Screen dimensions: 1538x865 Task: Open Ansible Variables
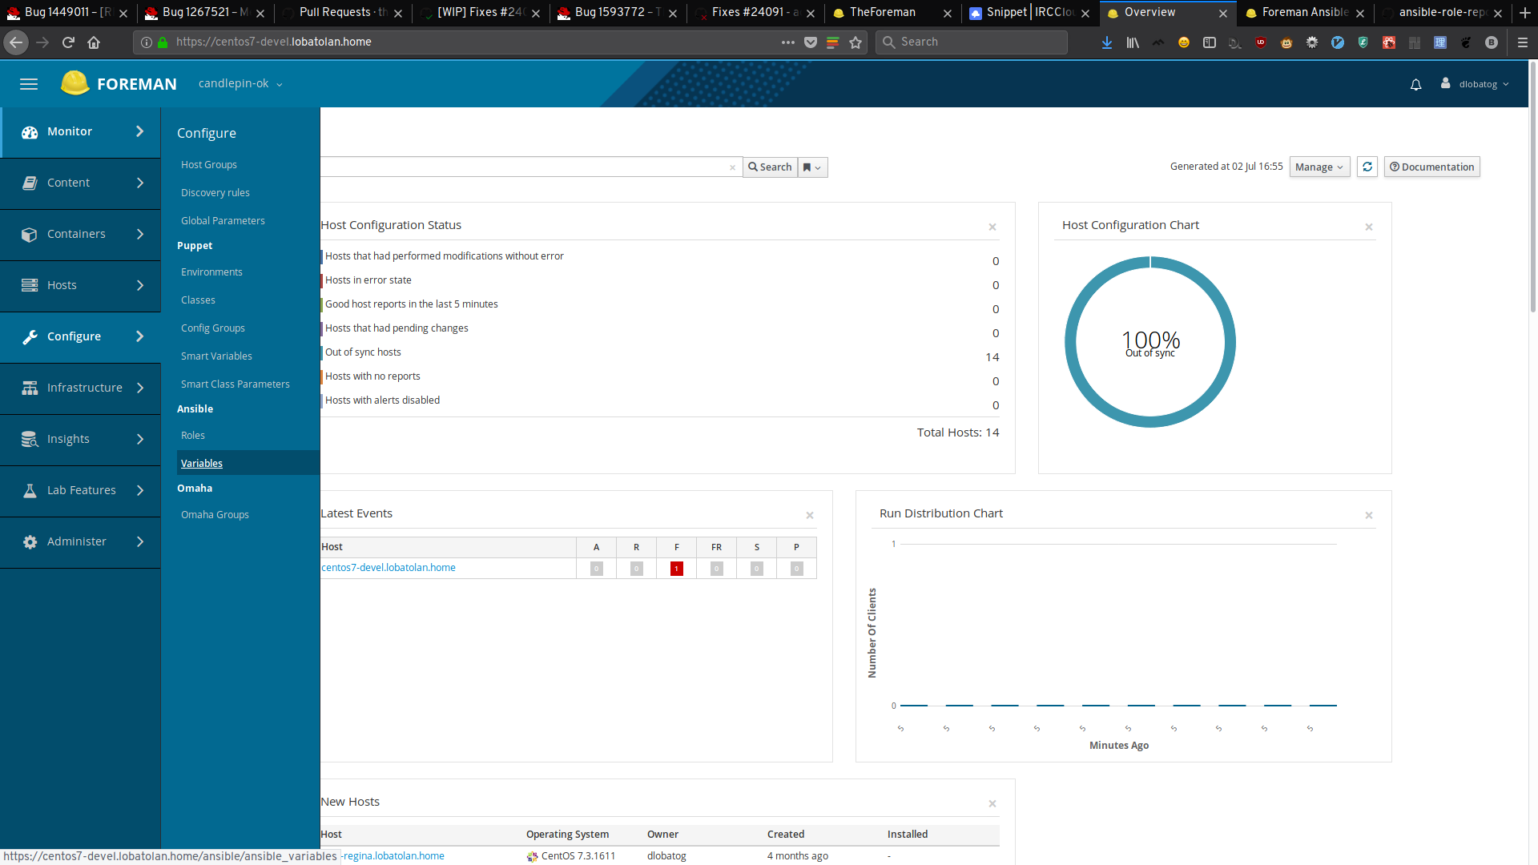(x=202, y=464)
